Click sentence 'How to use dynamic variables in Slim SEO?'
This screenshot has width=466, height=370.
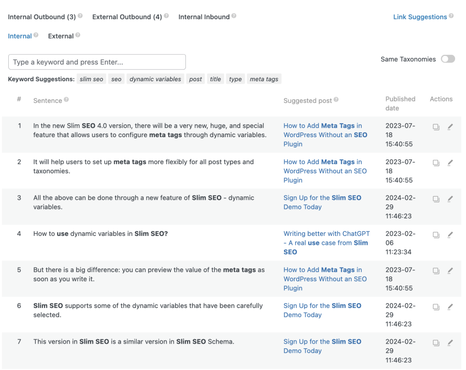[x=100, y=234]
